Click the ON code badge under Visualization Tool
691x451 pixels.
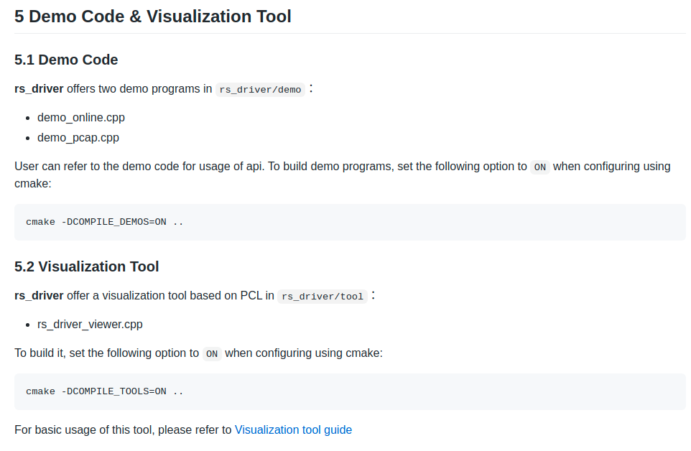[211, 353]
